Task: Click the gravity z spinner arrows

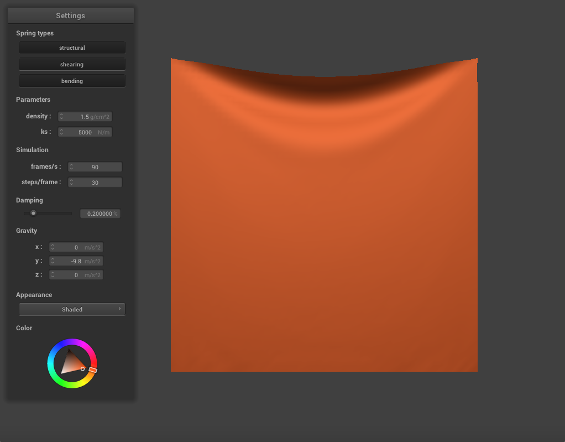Action: pos(53,275)
